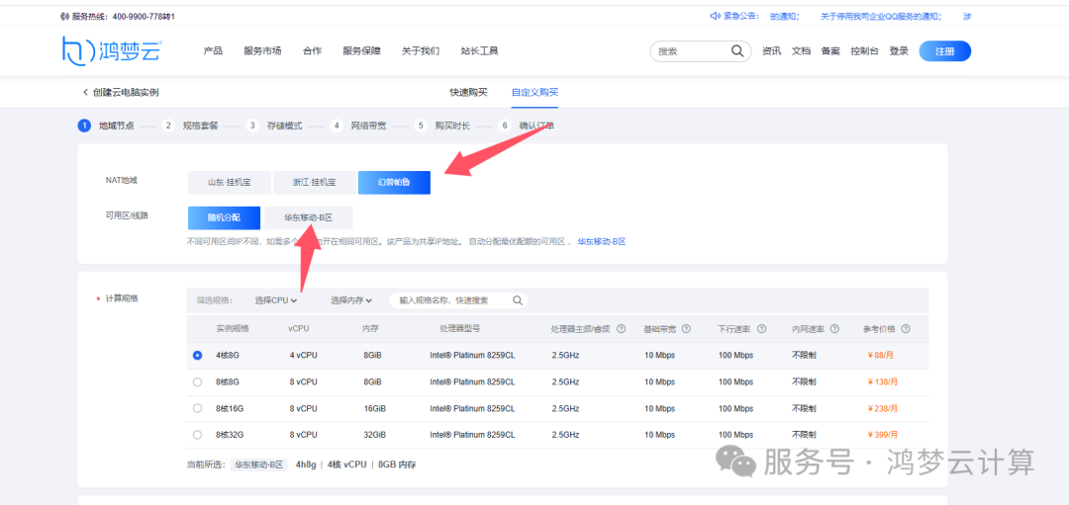Image resolution: width=1069 pixels, height=505 pixels.
Task: Choose 山东·挂机宝 region
Action: click(x=230, y=183)
